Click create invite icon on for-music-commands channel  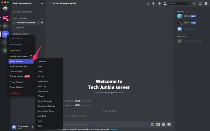coord(39,22)
